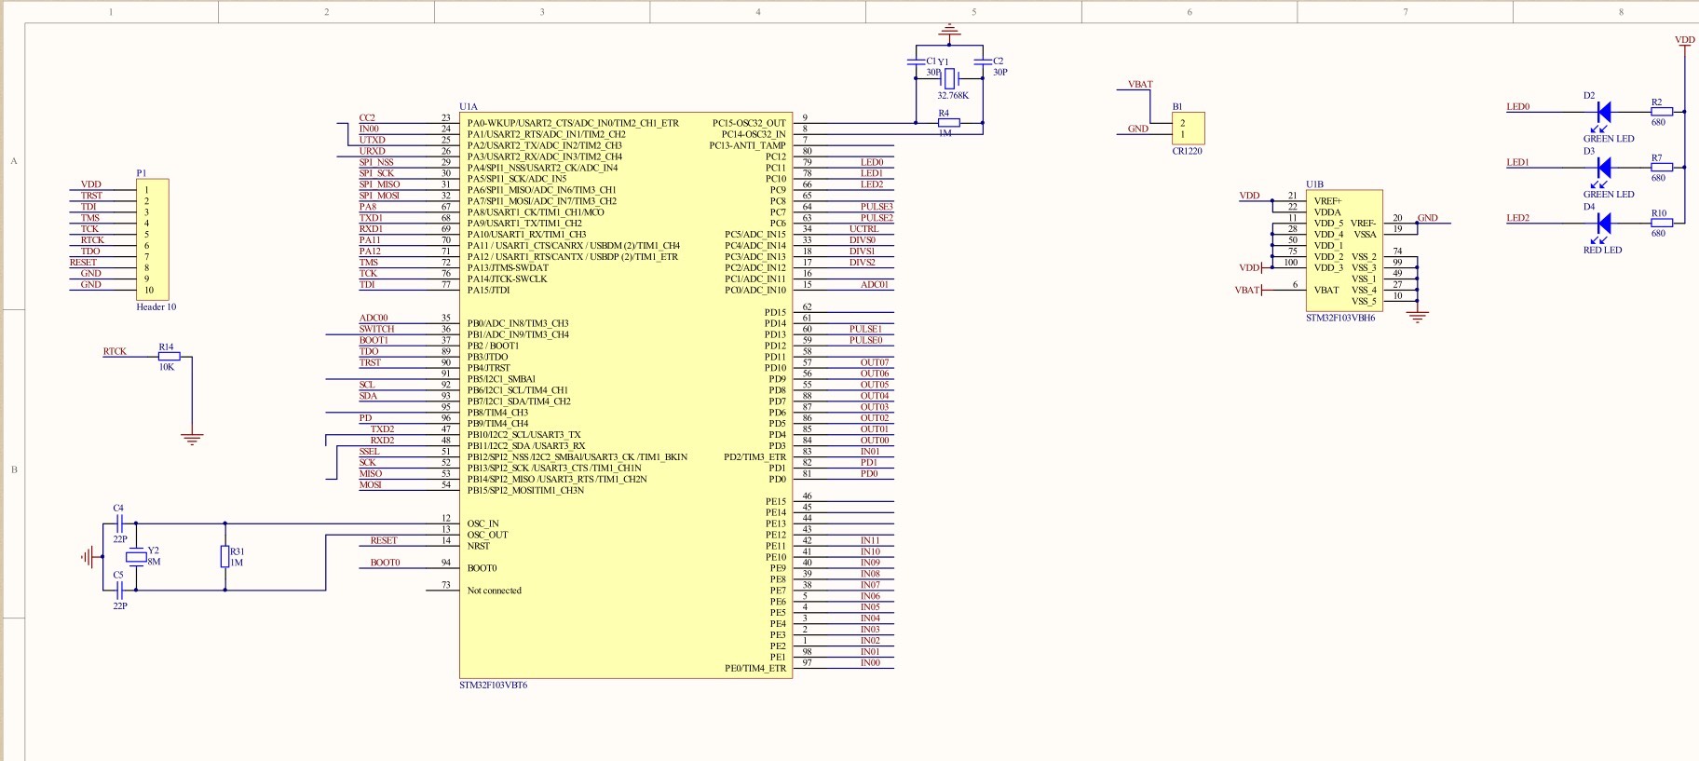
Task: Select the CC2 net label
Action: (367, 118)
